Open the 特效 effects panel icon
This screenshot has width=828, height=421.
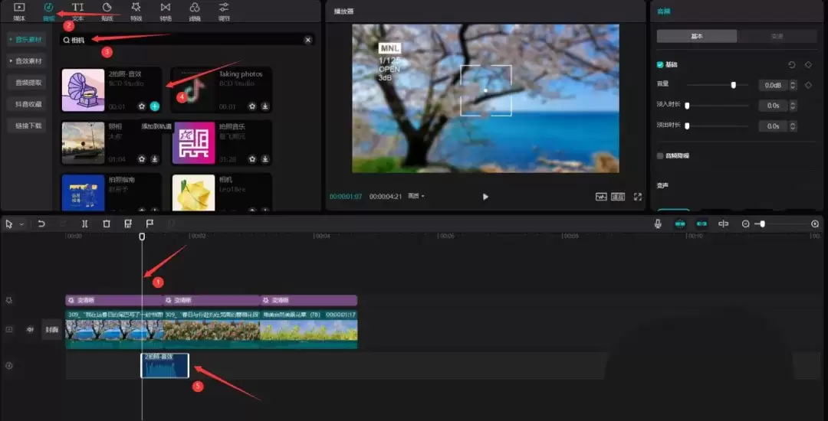point(136,11)
